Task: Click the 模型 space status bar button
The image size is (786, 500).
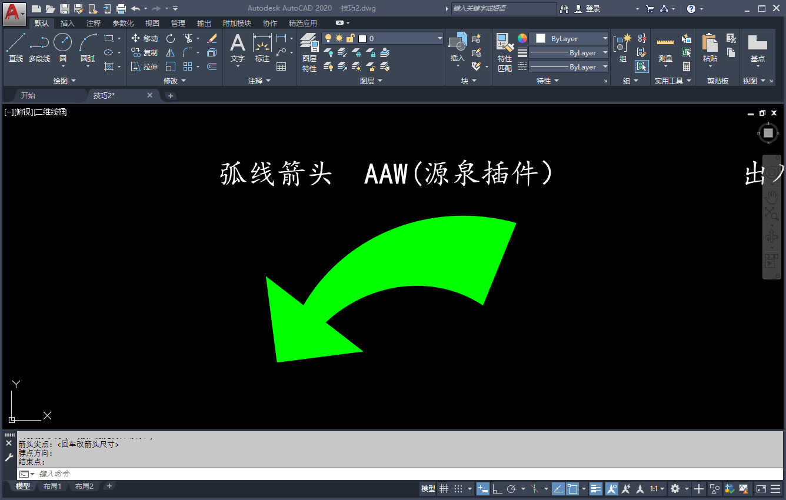Action: point(428,489)
